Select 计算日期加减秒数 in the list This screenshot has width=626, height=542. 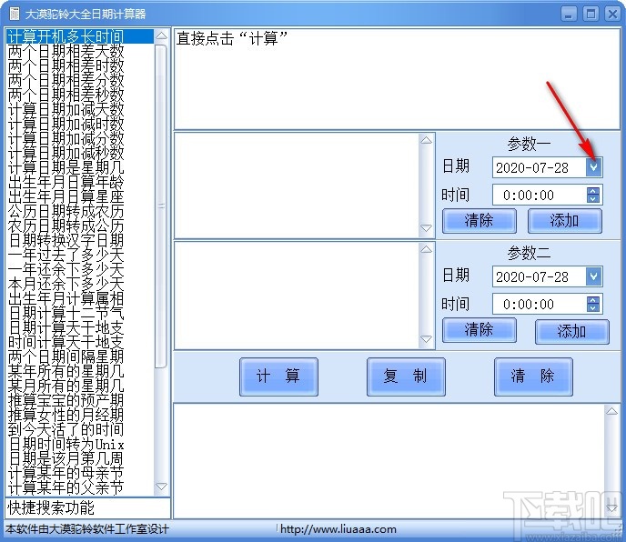point(79,153)
